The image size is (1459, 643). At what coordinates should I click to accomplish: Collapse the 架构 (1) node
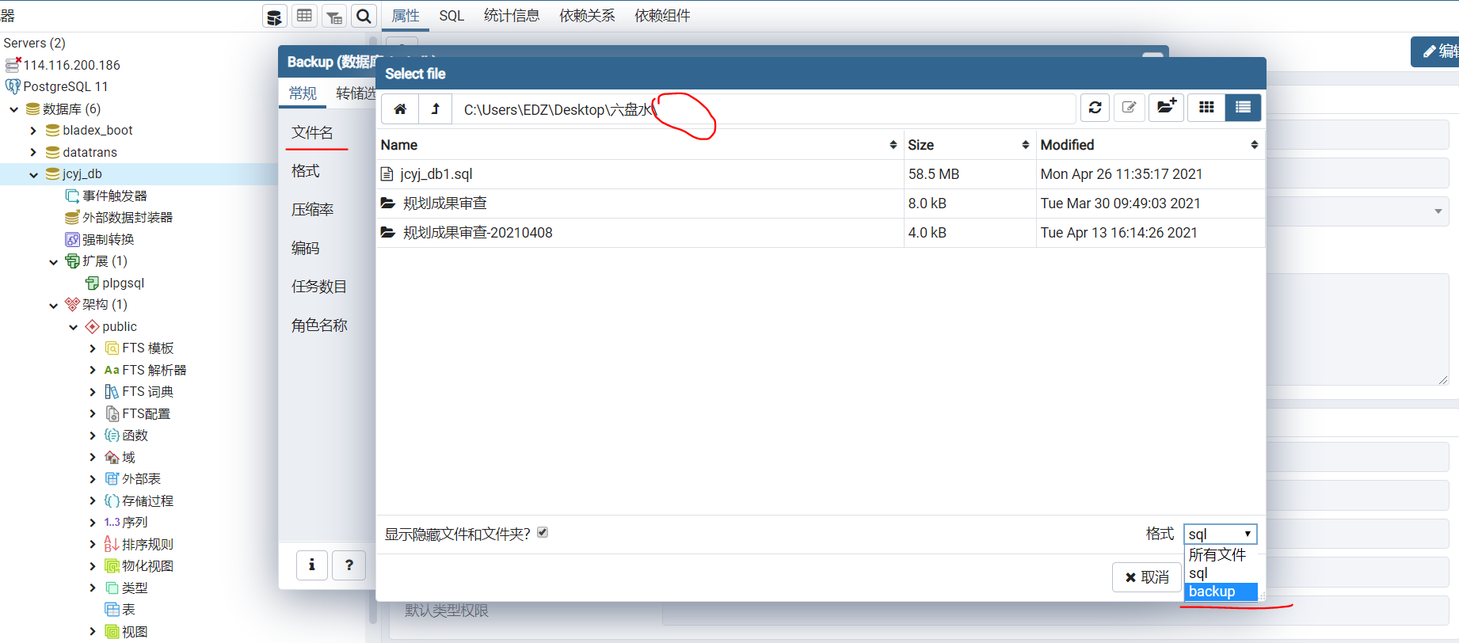coord(53,305)
